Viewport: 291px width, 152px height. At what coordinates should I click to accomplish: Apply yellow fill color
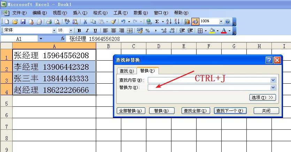pyautogui.click(x=212, y=31)
